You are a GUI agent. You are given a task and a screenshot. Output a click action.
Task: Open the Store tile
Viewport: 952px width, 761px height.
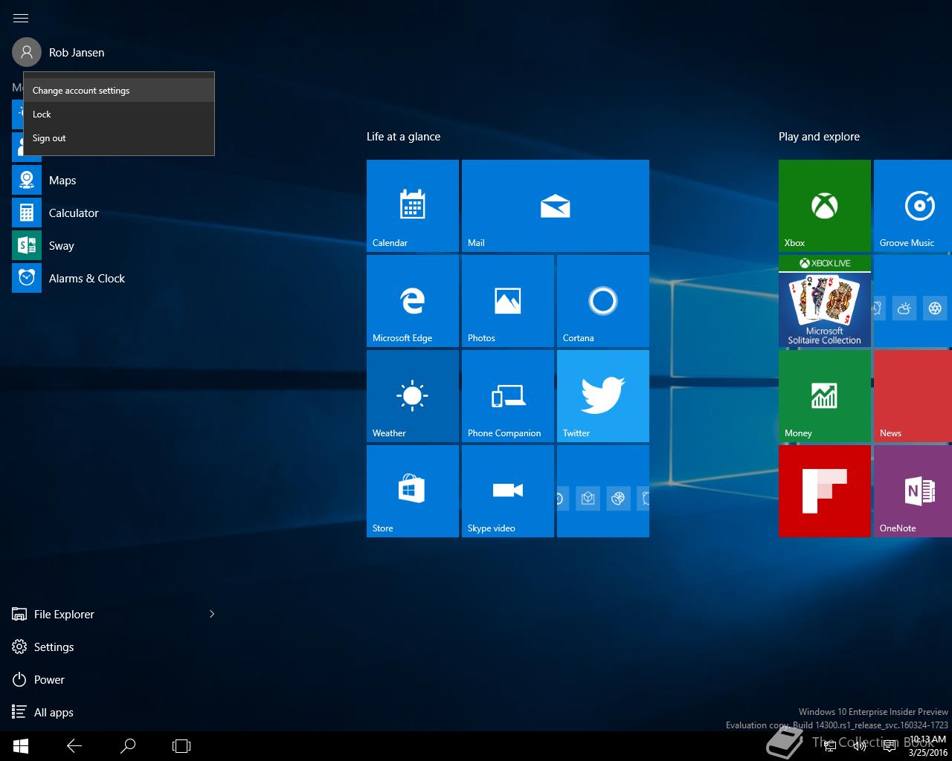point(413,491)
